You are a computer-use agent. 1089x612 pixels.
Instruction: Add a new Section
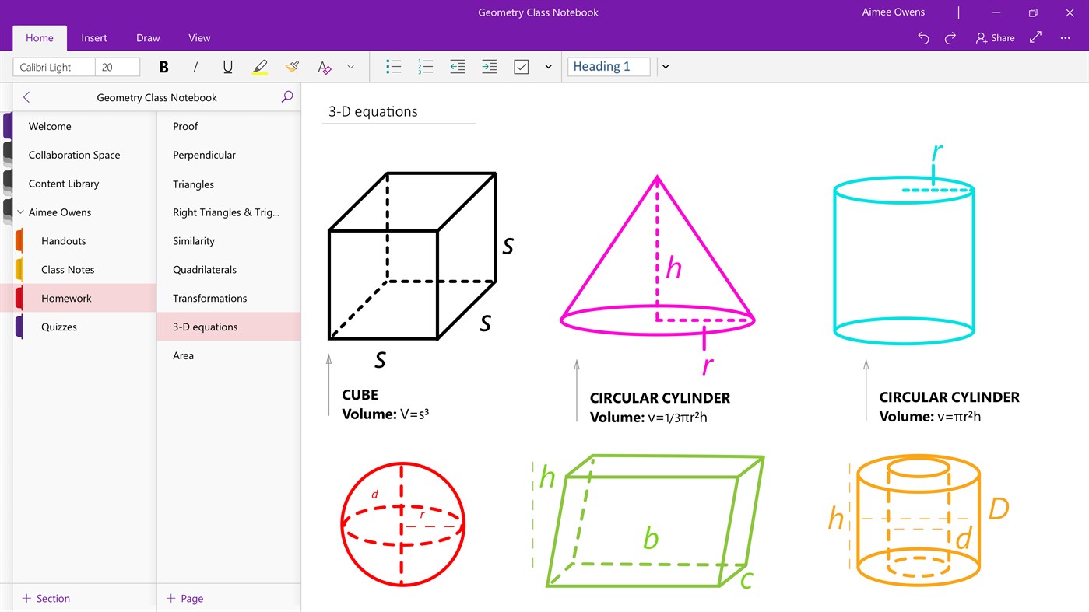tap(46, 598)
